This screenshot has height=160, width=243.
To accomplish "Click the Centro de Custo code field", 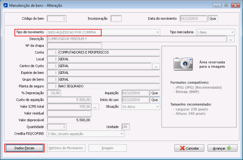I will (x=52, y=66).
